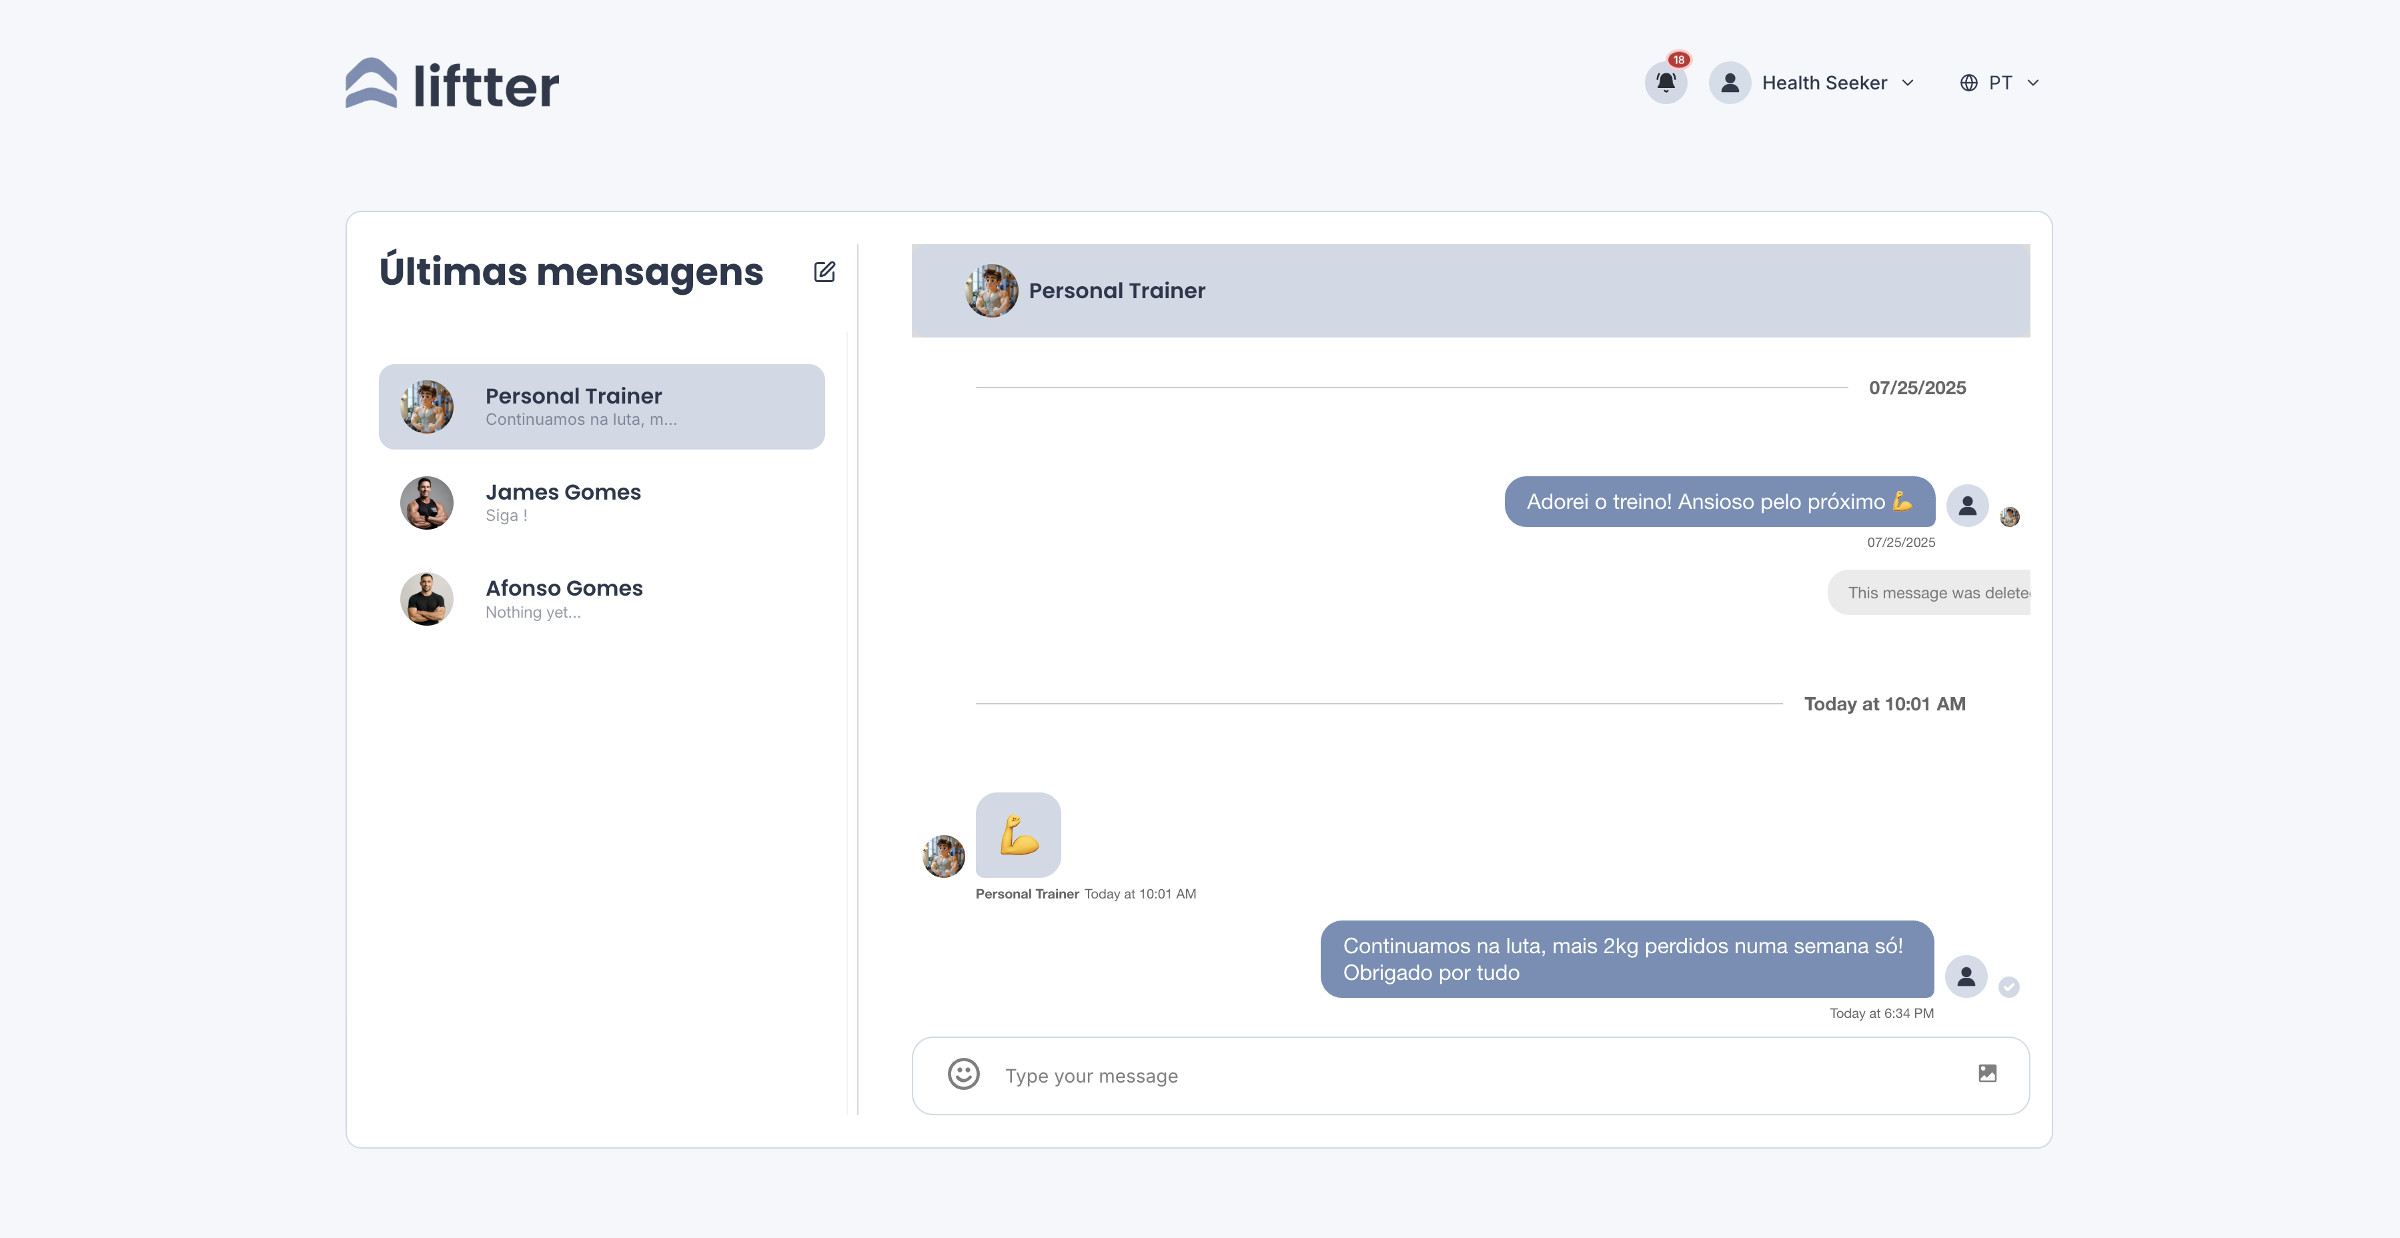The height and width of the screenshot is (1238, 2400).
Task: Open the Personal Trainer conversation
Action: tap(601, 406)
